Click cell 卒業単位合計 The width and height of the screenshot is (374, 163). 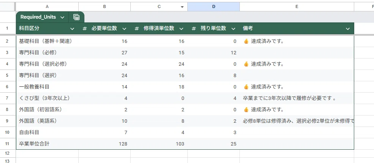[x=47, y=144]
